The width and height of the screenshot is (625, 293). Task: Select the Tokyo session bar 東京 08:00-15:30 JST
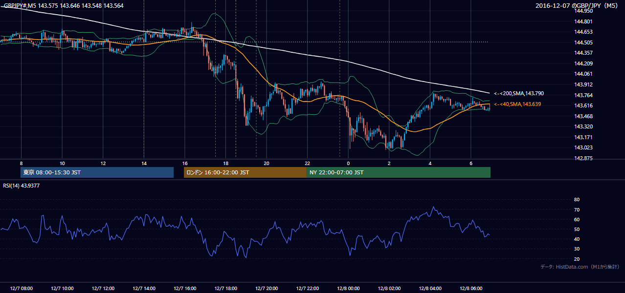pos(97,172)
